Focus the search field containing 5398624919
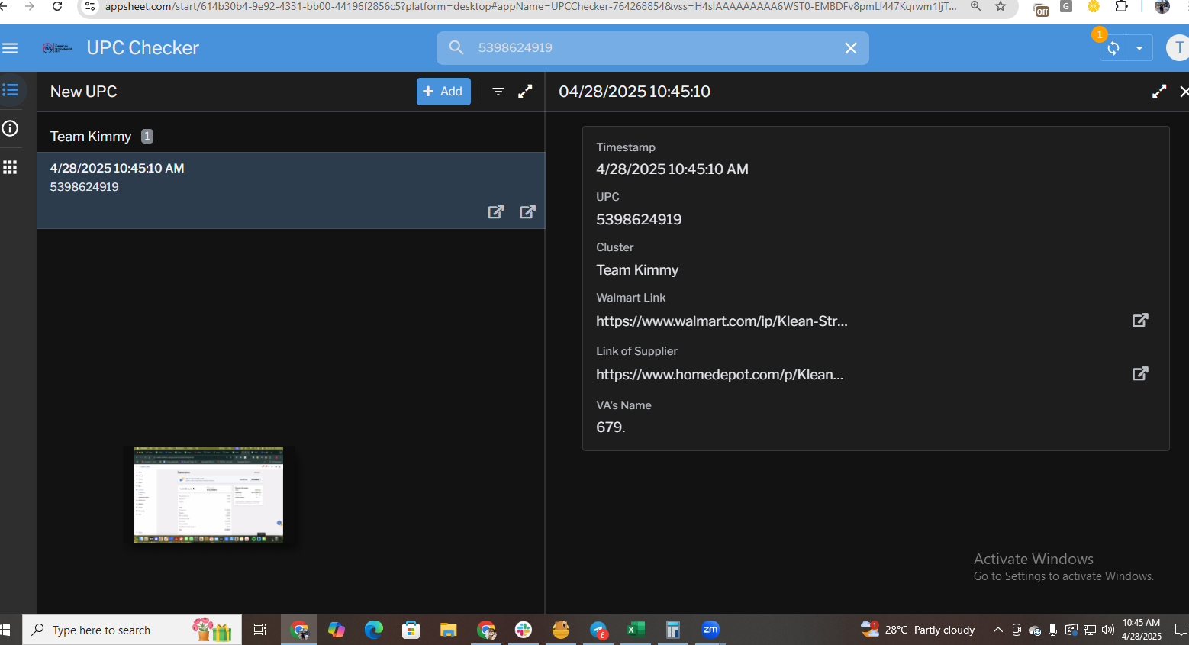1189x645 pixels. pos(652,47)
